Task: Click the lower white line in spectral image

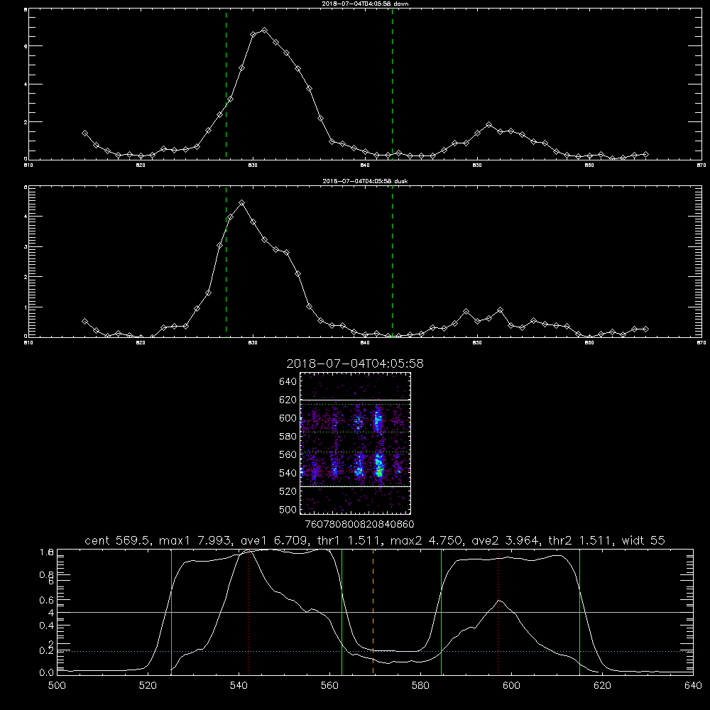Action: coord(355,487)
